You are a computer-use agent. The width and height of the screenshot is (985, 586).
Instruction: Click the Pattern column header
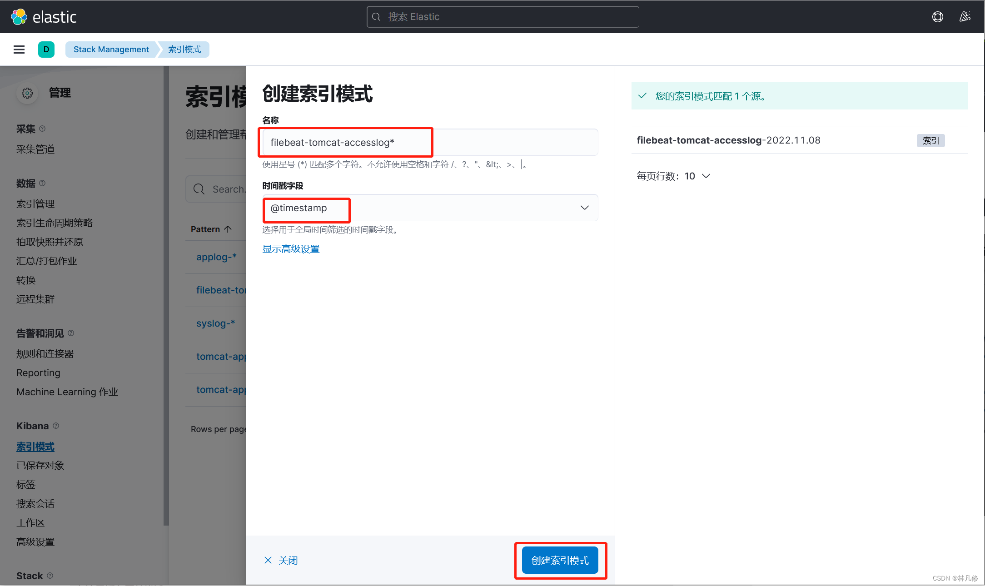211,229
